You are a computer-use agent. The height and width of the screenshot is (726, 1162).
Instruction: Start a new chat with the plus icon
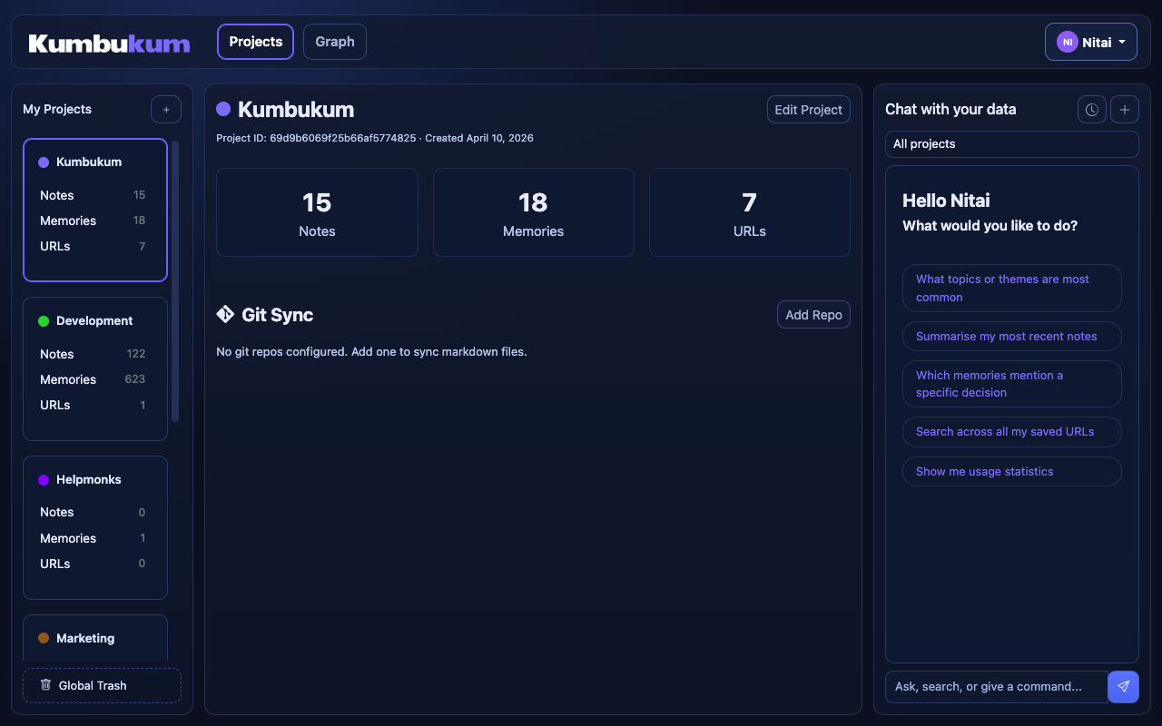pyautogui.click(x=1124, y=110)
